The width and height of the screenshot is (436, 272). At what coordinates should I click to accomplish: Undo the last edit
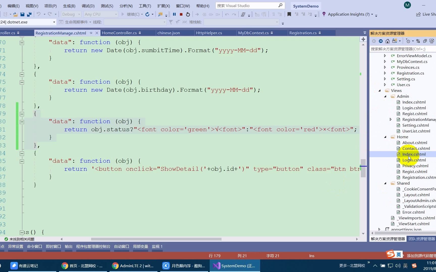coord(38,14)
